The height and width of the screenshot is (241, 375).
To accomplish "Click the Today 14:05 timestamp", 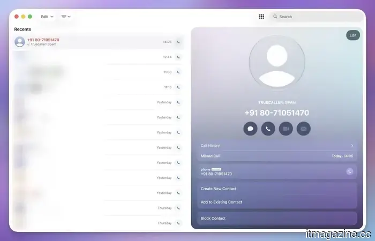I will tap(342, 156).
